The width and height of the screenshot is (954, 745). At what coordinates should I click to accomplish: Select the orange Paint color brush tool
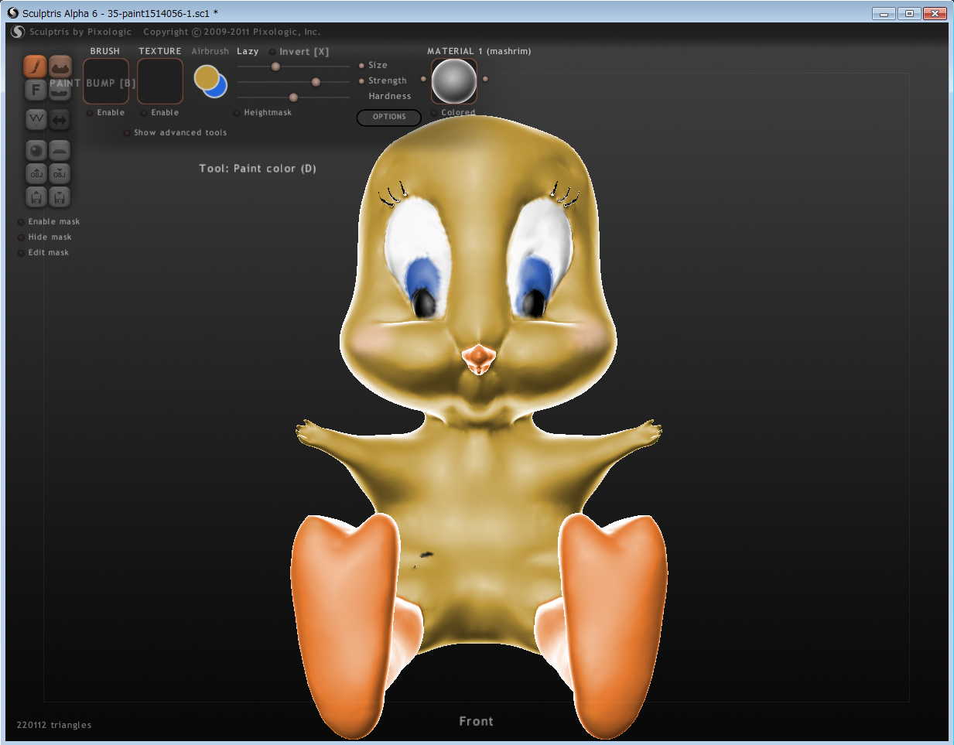pyautogui.click(x=36, y=67)
